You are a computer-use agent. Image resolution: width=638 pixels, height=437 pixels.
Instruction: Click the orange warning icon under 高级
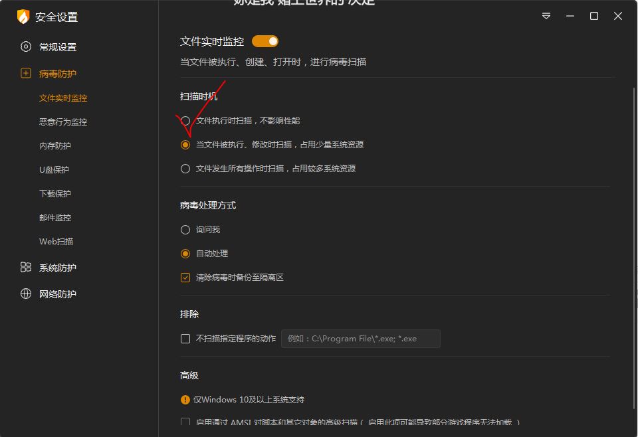[185, 400]
